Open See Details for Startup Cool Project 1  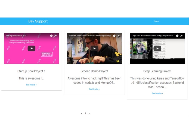[32, 85]
